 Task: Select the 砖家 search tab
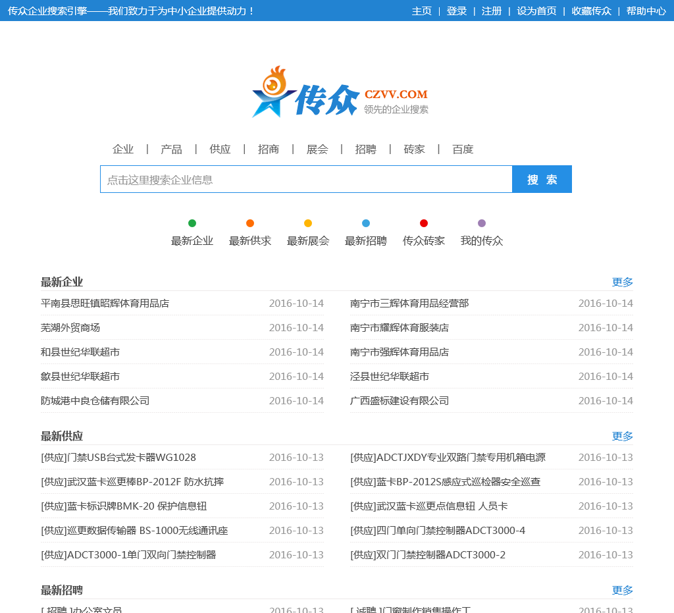click(x=415, y=149)
